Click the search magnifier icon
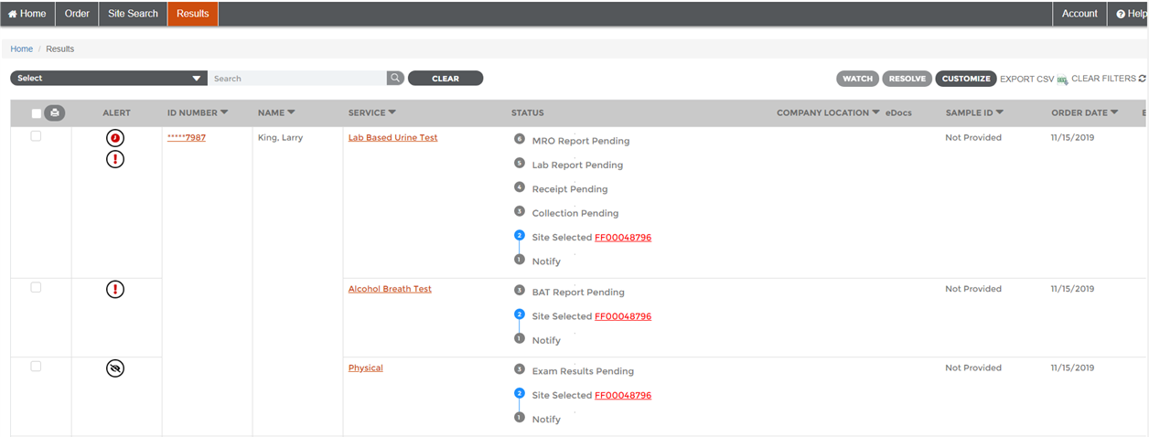This screenshot has width=1149, height=437. (395, 79)
